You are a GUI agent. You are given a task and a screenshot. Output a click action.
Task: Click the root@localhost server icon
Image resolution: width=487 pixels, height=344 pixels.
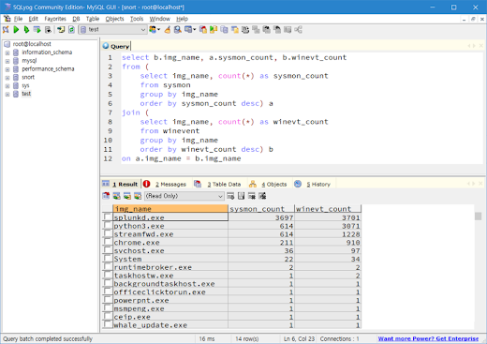(7, 44)
